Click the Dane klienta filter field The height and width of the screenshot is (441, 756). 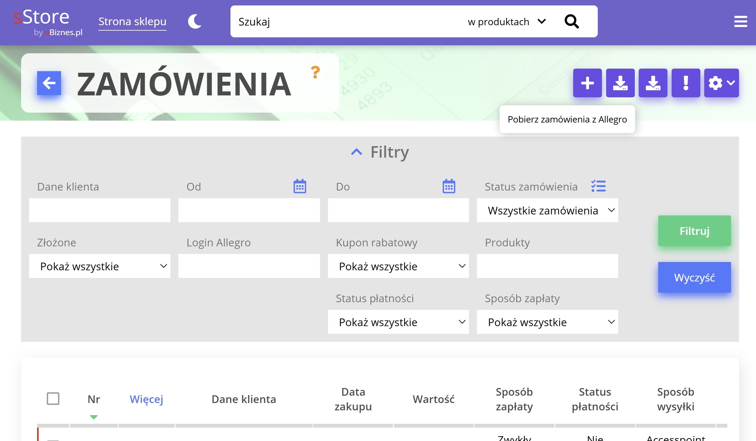tap(99, 210)
